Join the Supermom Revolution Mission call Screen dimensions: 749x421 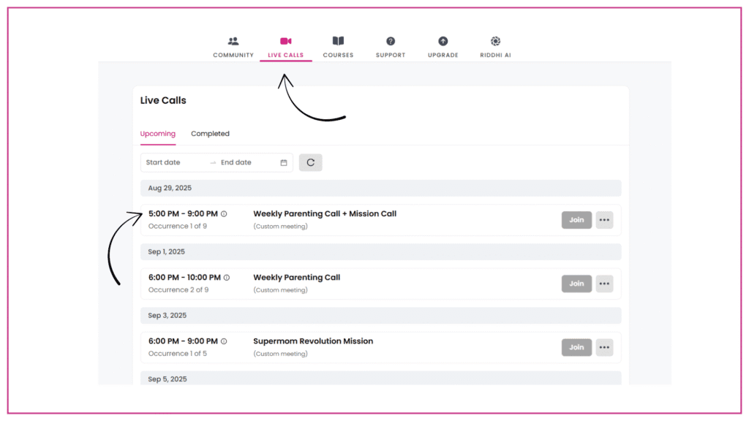click(576, 347)
